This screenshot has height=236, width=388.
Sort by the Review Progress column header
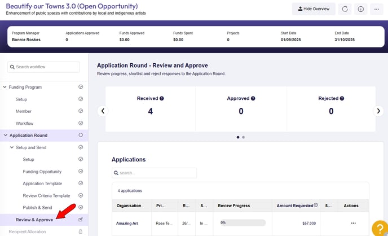pyautogui.click(x=234, y=206)
